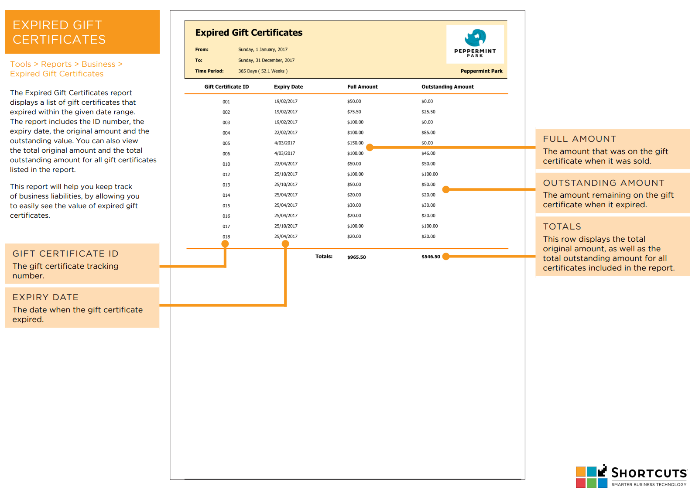Click the orange dot under Gift Certificate column
This screenshot has height=497, width=692.
(225, 244)
